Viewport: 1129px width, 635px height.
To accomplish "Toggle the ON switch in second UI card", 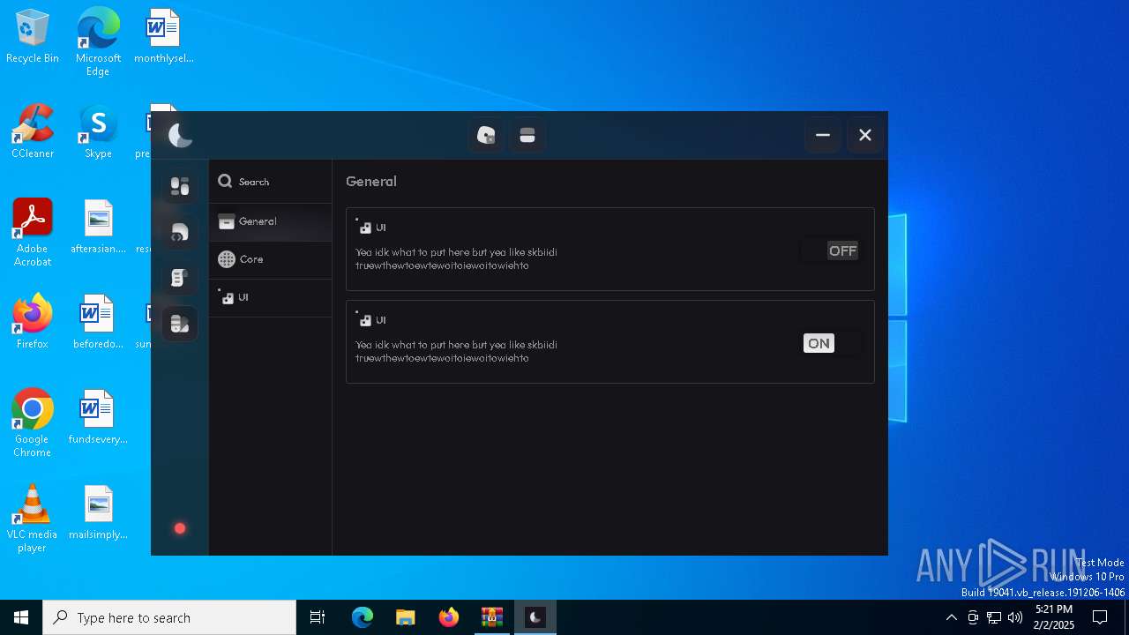I will coord(832,343).
